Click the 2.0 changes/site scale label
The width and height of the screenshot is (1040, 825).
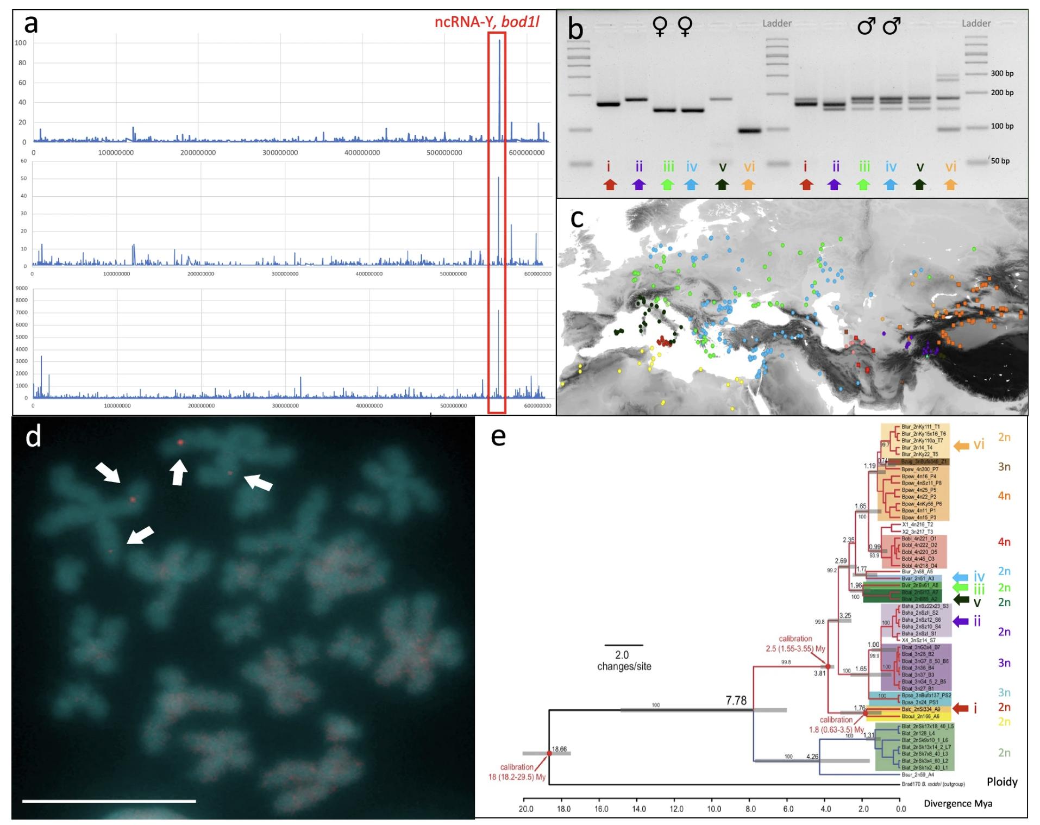(623, 661)
